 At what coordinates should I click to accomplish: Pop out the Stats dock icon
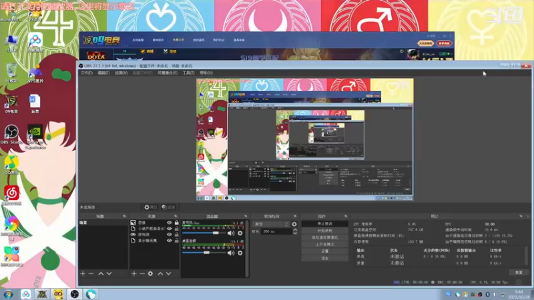tap(521, 216)
